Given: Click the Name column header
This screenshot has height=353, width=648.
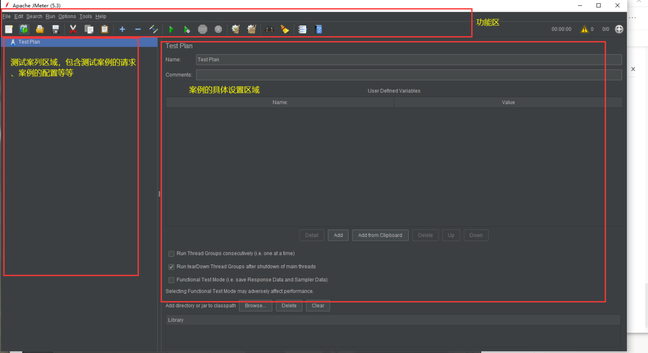Looking at the screenshot, I should [x=280, y=102].
